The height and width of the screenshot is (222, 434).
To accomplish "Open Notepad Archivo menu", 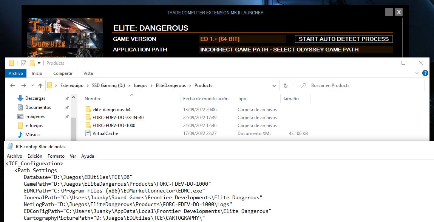I will click(14, 156).
